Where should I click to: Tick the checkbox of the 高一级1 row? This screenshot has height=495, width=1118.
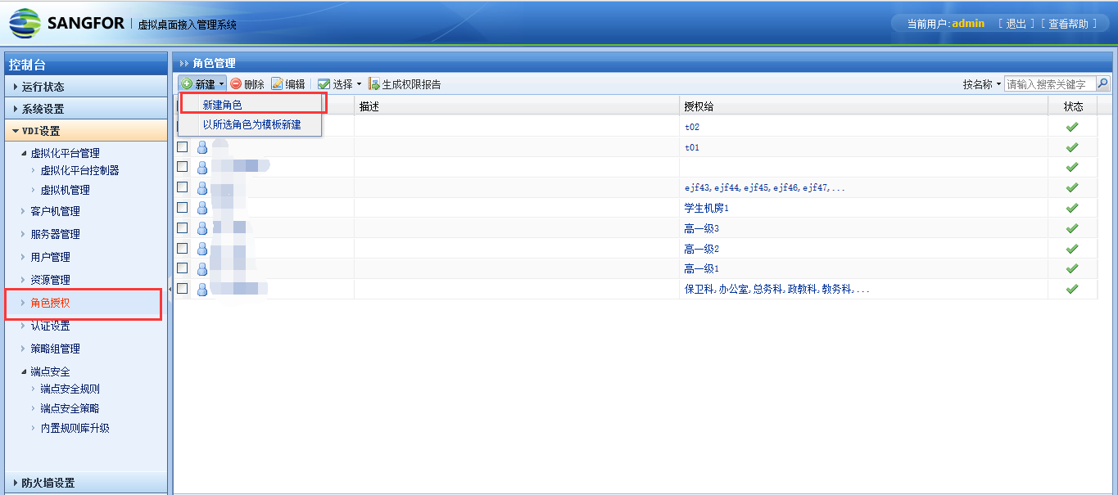coord(182,268)
